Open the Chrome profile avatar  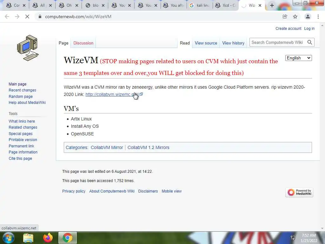(x=308, y=17)
